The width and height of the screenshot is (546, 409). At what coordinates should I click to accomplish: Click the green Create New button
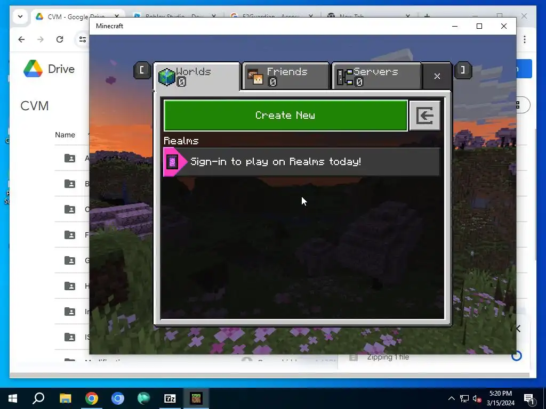(x=285, y=116)
